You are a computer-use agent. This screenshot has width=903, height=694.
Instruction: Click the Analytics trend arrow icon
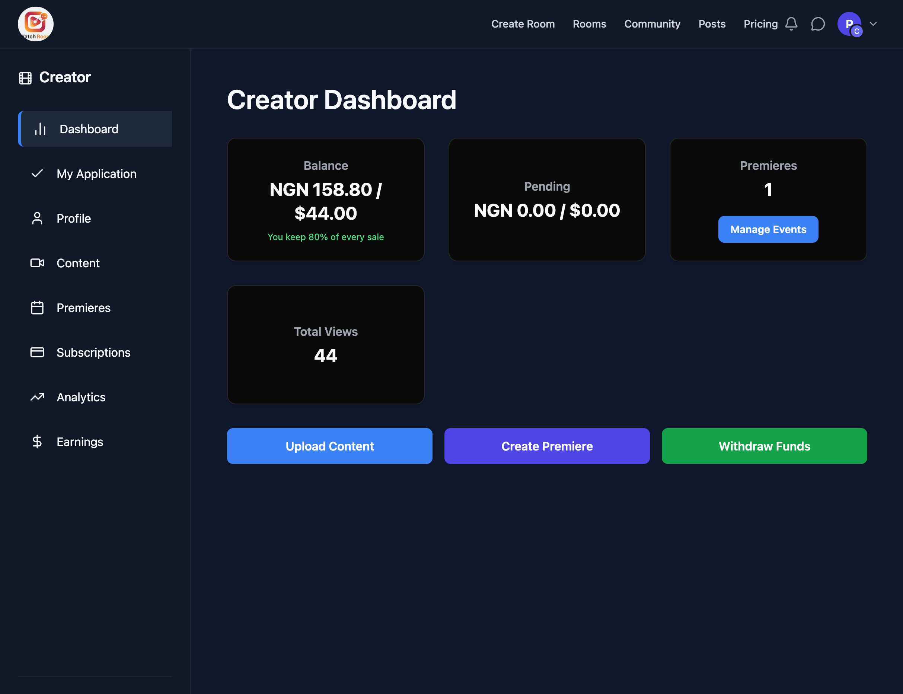click(37, 397)
